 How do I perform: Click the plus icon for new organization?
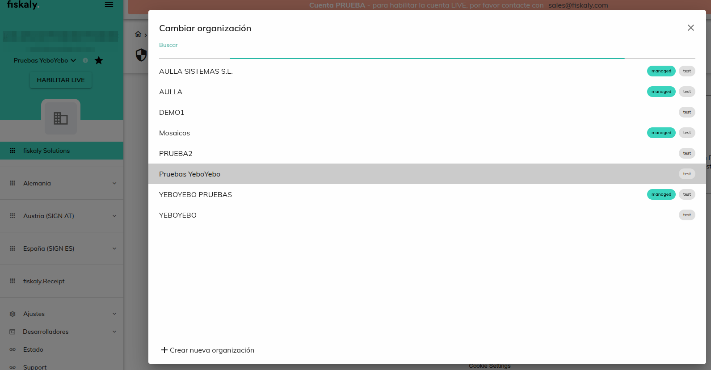coord(164,350)
